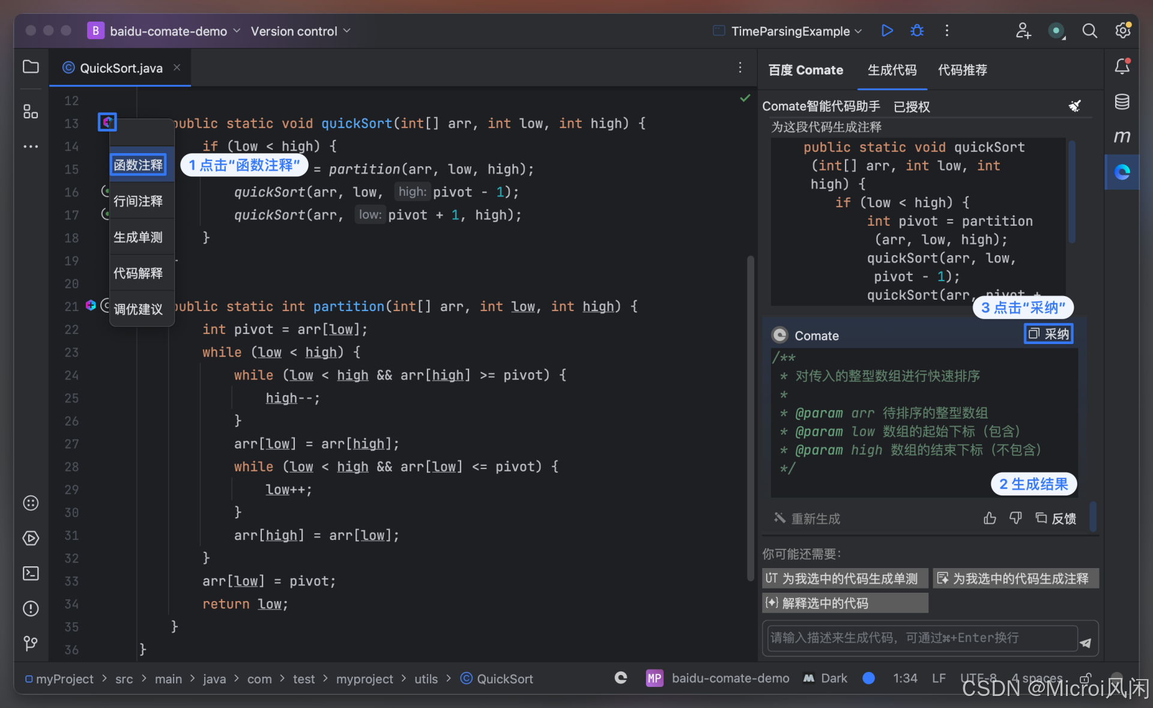Open the Notifications bell icon
The height and width of the screenshot is (708, 1153).
(1122, 67)
